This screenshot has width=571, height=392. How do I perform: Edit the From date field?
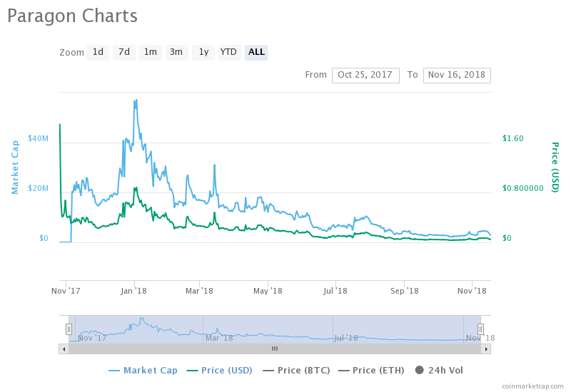365,75
